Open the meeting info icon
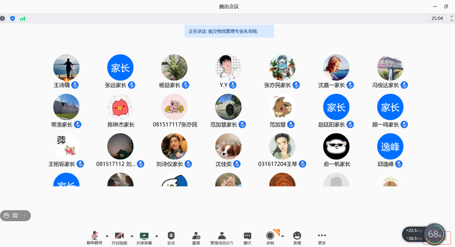 (3, 18)
